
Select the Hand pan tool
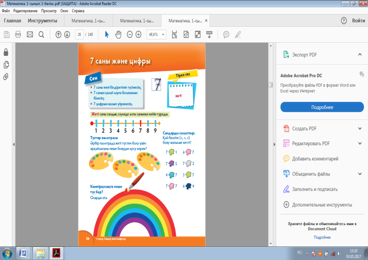coord(118,35)
